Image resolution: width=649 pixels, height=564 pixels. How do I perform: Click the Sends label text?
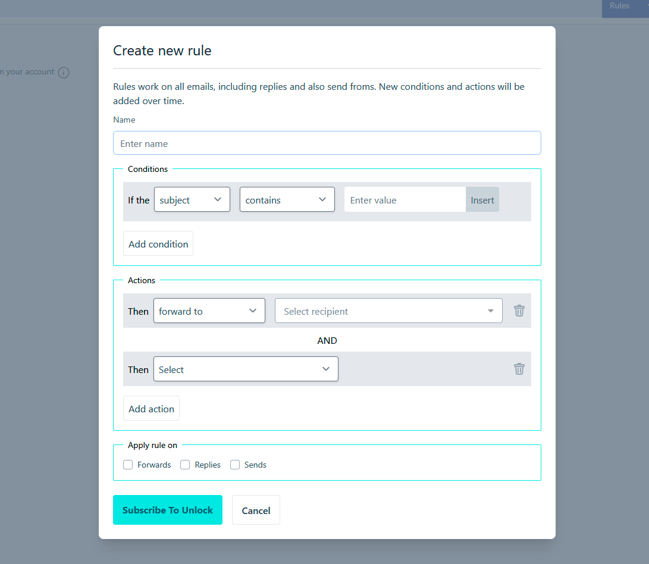tap(255, 465)
